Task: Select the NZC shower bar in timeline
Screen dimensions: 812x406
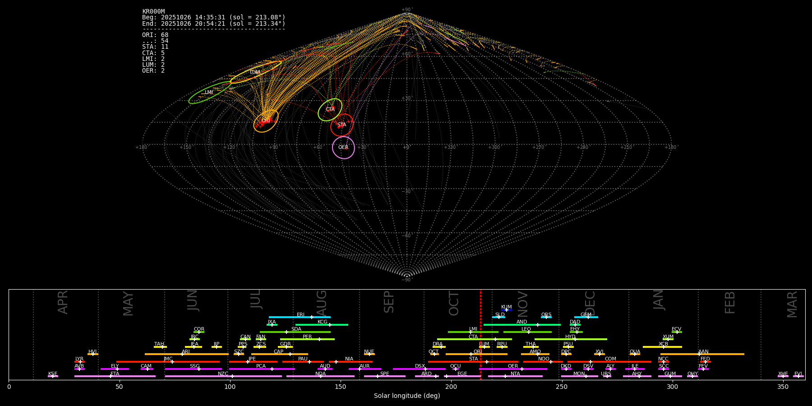Action: click(223, 376)
